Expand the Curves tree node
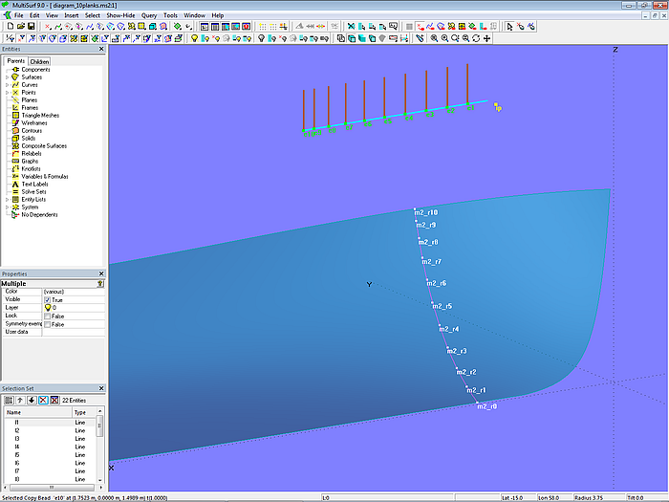 click(x=7, y=85)
